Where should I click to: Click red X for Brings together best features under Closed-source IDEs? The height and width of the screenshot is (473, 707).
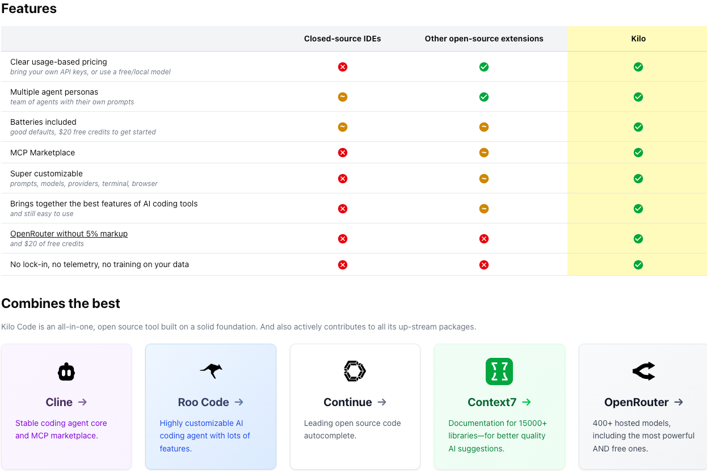343,209
